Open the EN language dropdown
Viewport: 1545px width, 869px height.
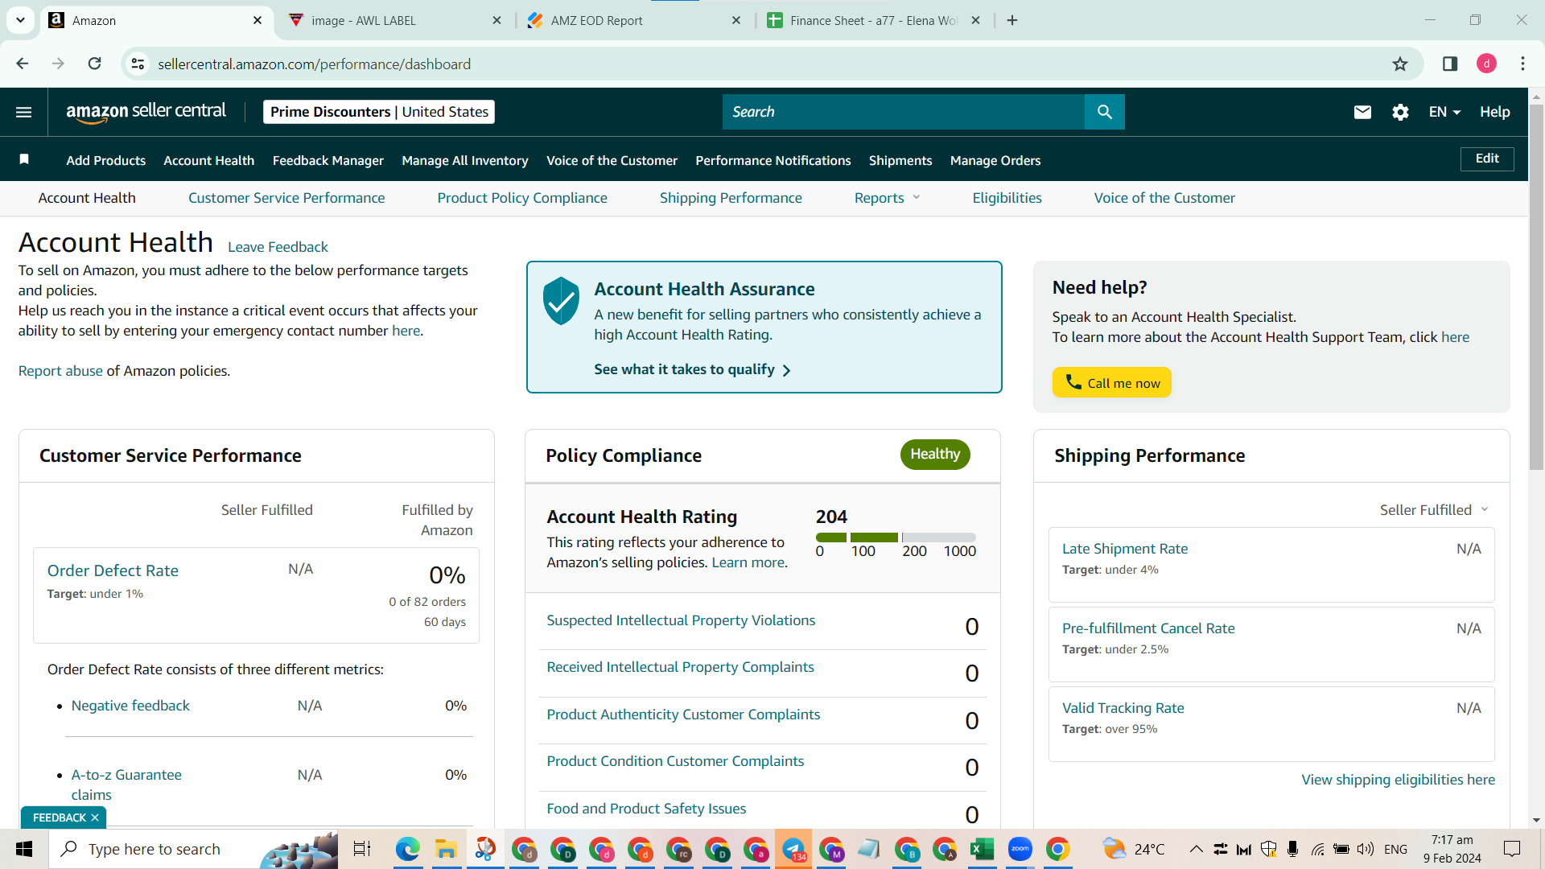click(1444, 112)
